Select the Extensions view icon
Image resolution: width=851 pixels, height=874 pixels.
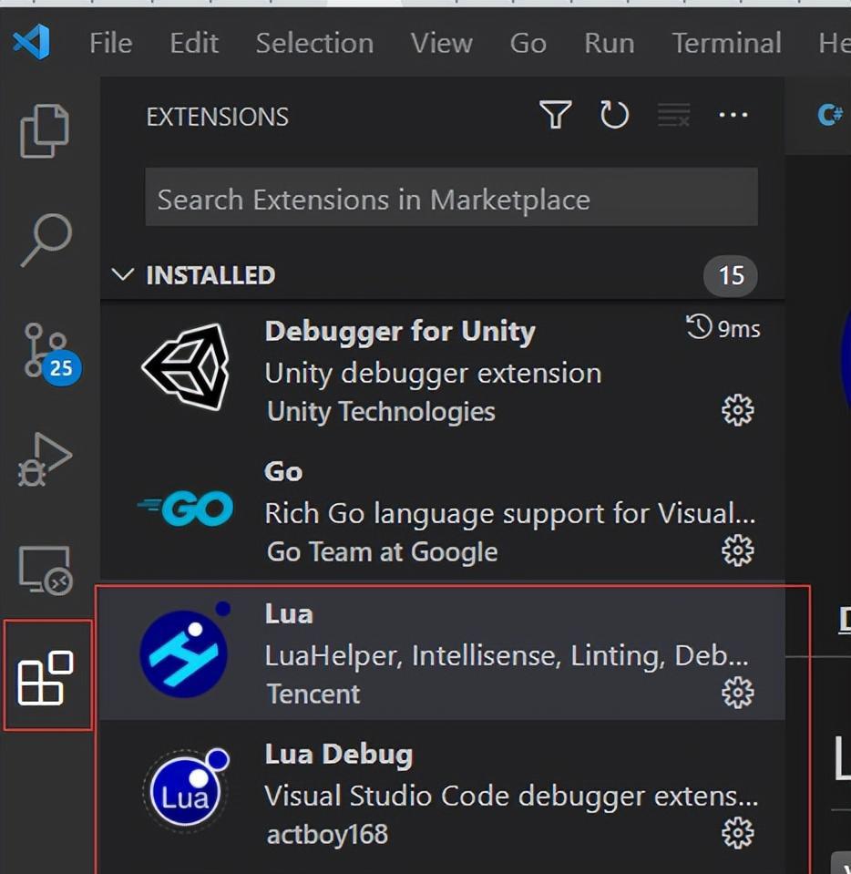click(x=46, y=677)
